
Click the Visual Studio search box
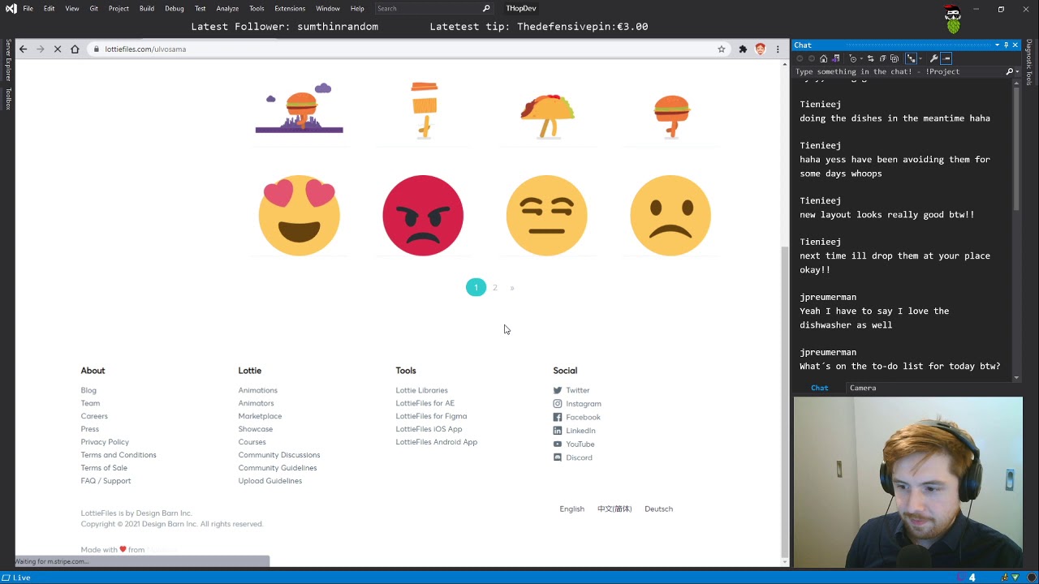point(434,8)
